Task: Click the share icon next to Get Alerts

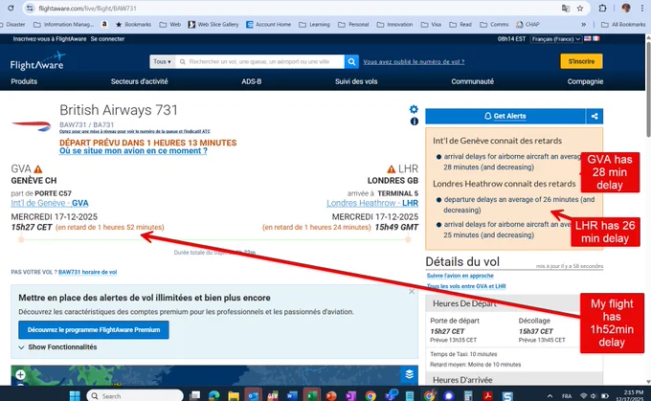Action: 595,116
